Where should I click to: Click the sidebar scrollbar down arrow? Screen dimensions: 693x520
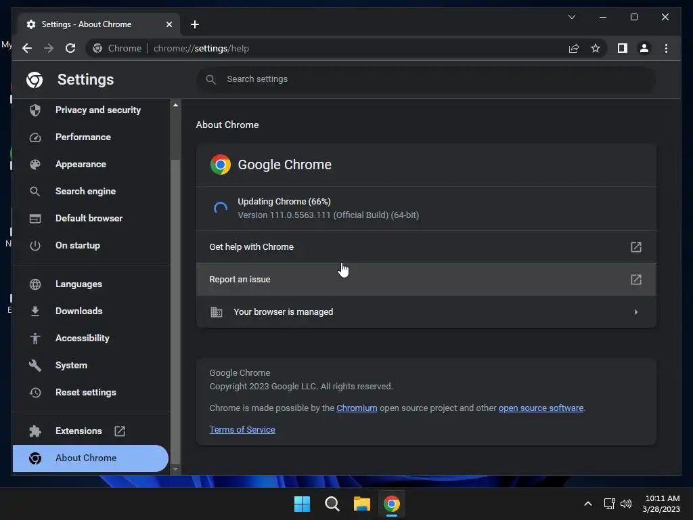175,469
